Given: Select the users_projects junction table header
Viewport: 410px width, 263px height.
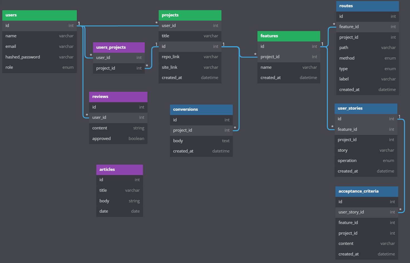Looking at the screenshot, I should tap(119, 47).
